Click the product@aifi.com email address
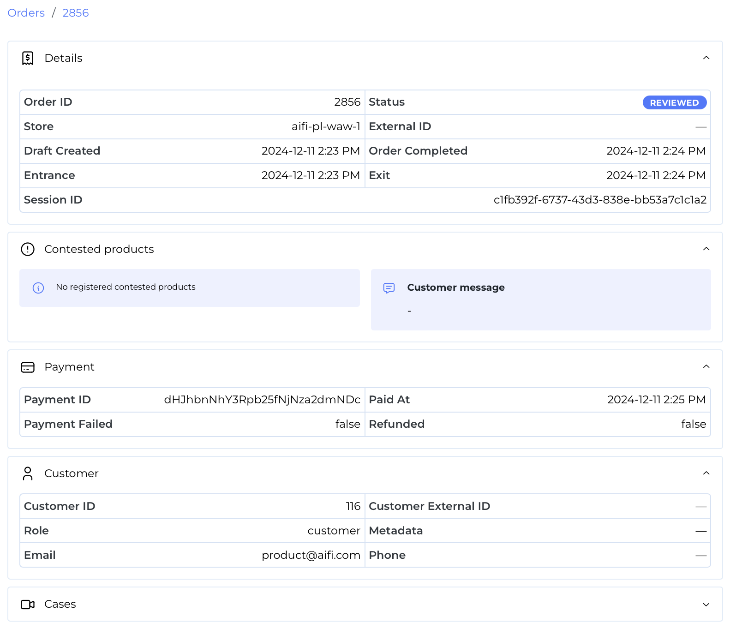This screenshot has height=635, width=730. click(x=311, y=555)
